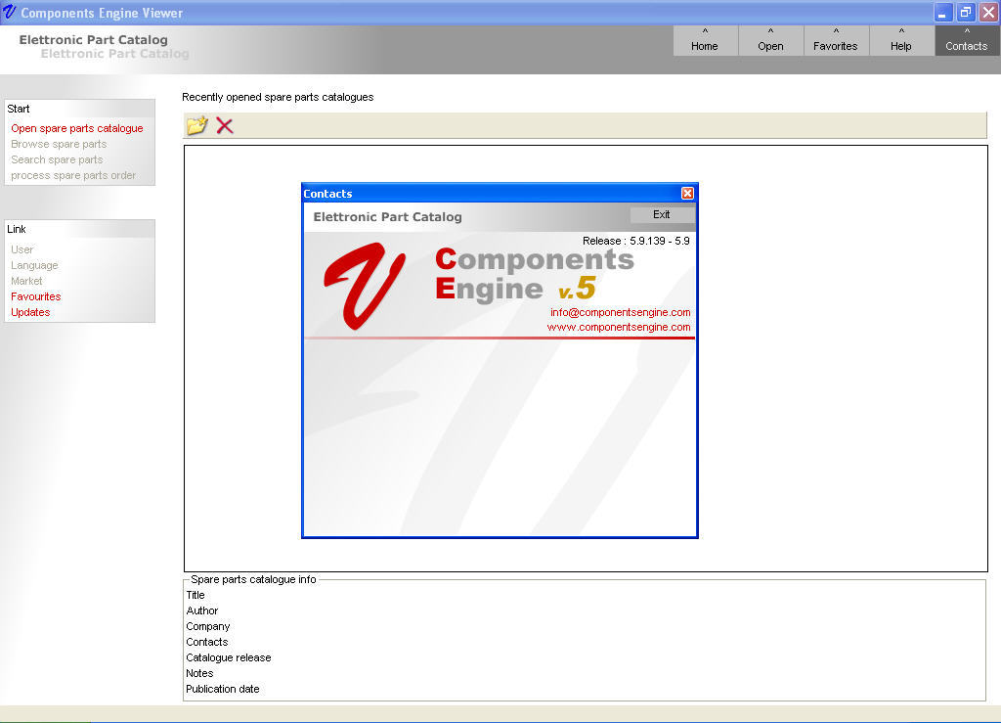Click process spare parts order link
The width and height of the screenshot is (1001, 723).
[x=73, y=176]
